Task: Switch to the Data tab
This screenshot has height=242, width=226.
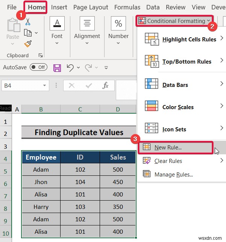Action: pos(153,7)
